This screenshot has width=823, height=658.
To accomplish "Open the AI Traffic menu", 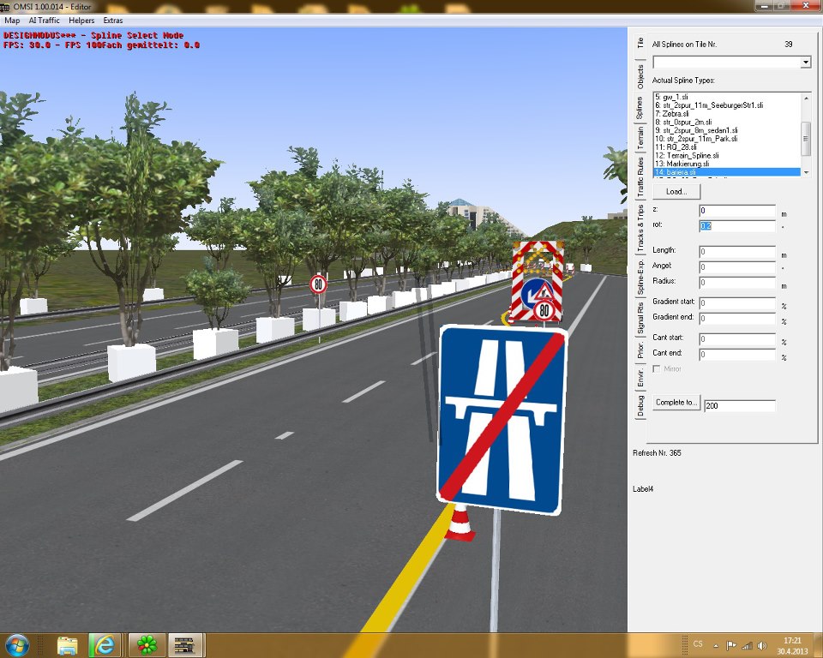I will (44, 20).
